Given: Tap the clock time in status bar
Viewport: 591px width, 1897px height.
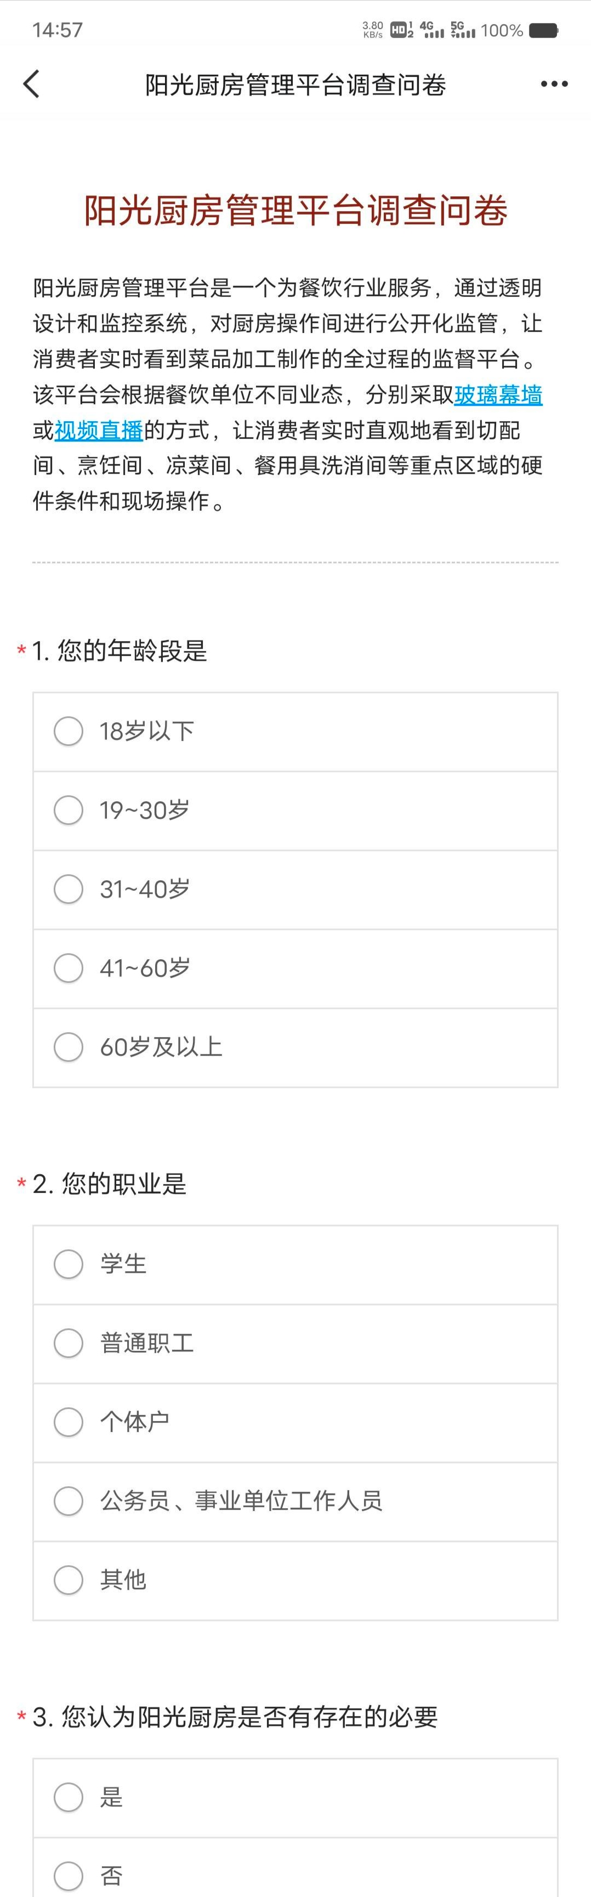Looking at the screenshot, I should (58, 30).
